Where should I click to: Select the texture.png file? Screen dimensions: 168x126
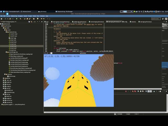pyautogui.click(x=12, y=76)
